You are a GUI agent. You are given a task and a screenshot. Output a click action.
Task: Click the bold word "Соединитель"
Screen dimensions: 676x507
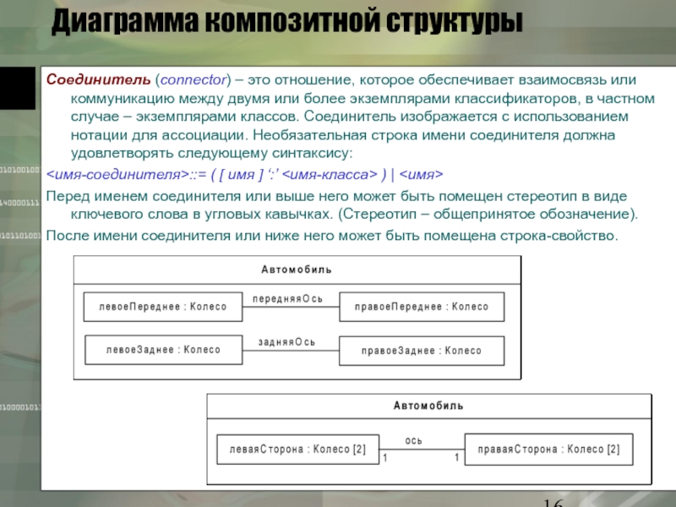[x=98, y=79]
